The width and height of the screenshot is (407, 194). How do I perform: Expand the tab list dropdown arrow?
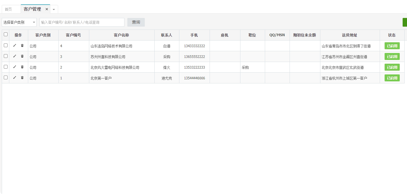point(54,9)
